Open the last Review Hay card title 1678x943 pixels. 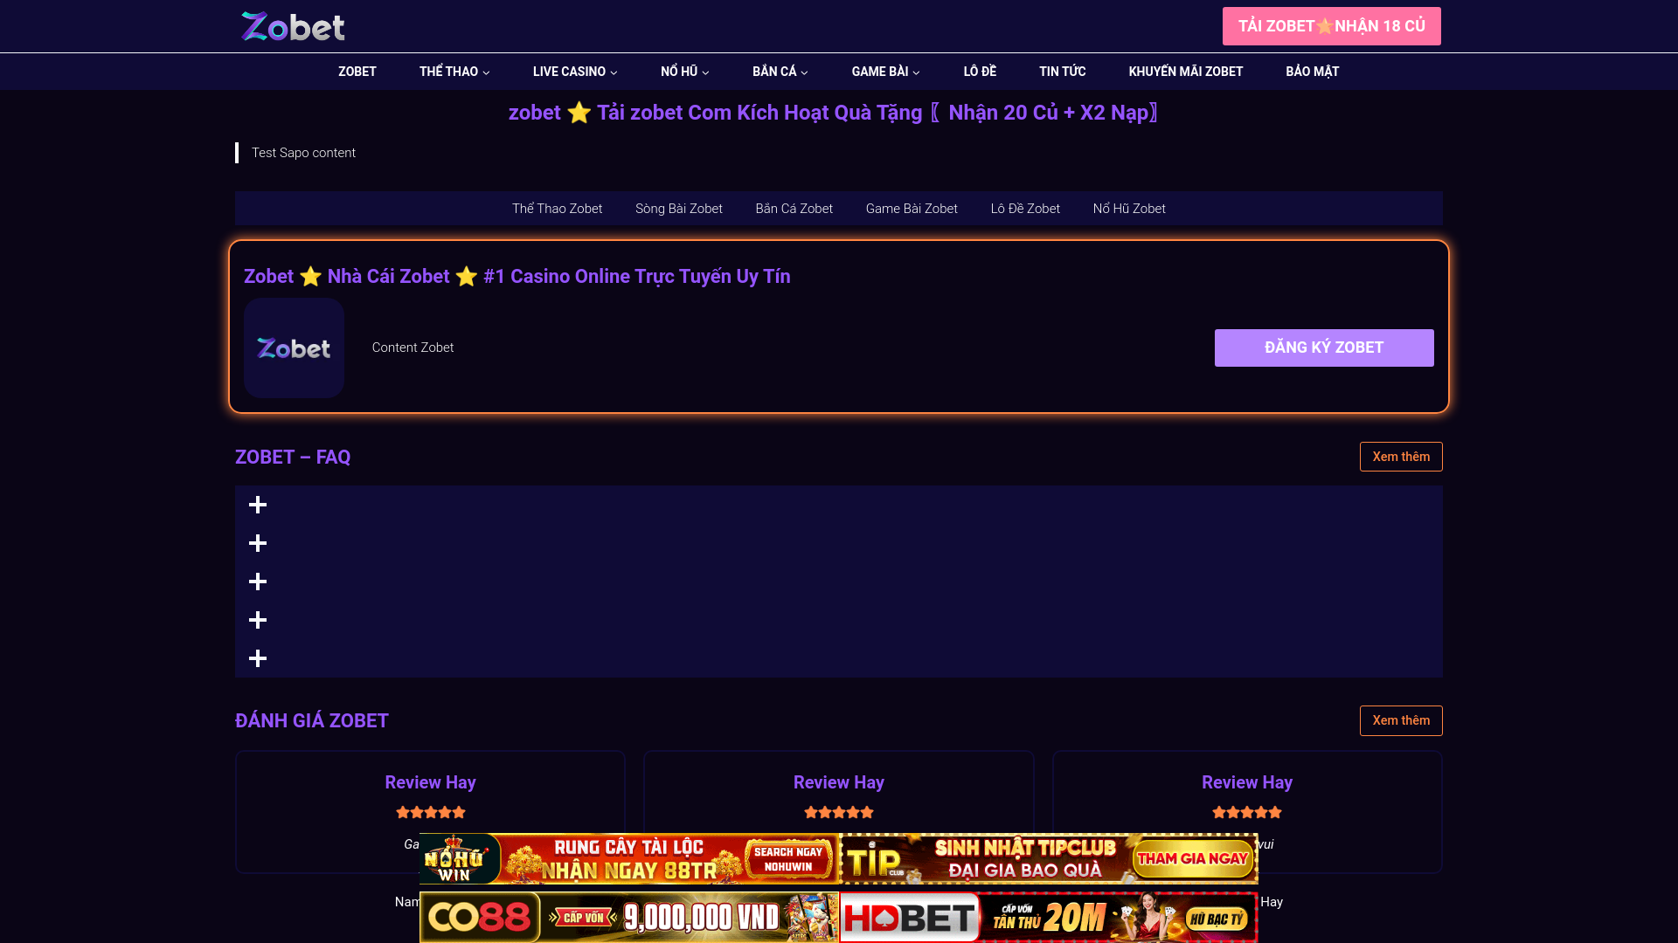(x=1247, y=782)
